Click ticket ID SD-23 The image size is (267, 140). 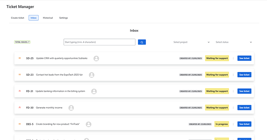30,75
